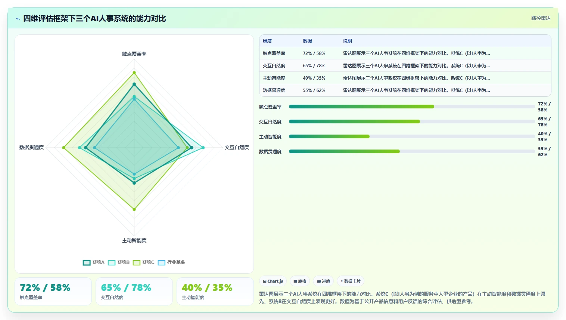Toggle 系统C legend swatch

[137, 262]
